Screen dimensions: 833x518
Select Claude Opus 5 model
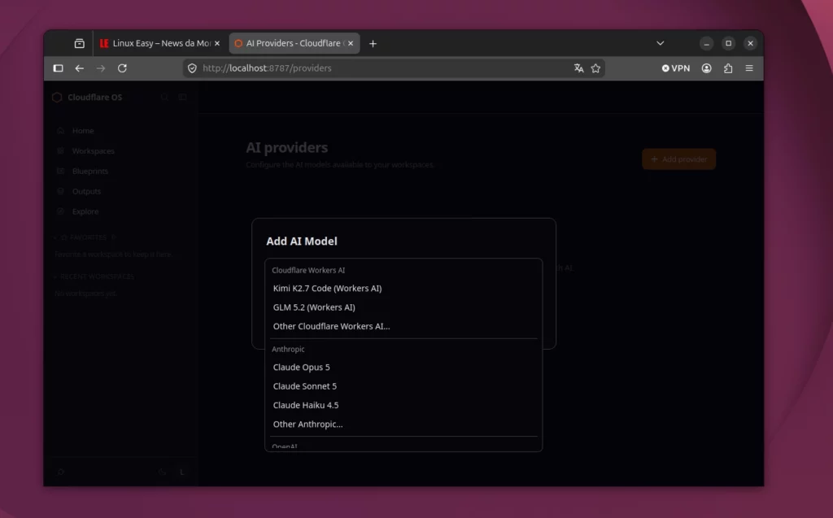[403, 368]
